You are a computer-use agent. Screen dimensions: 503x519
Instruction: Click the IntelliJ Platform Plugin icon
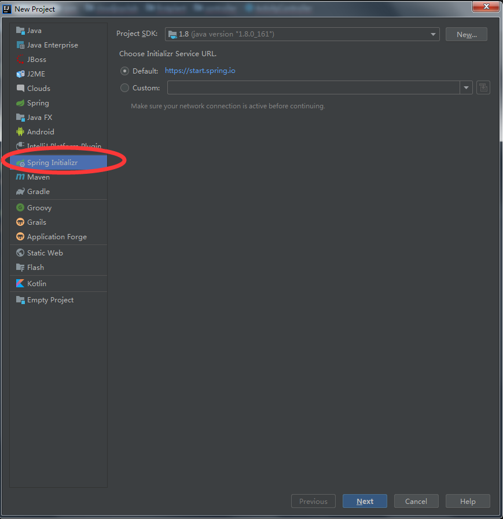pyautogui.click(x=20, y=145)
